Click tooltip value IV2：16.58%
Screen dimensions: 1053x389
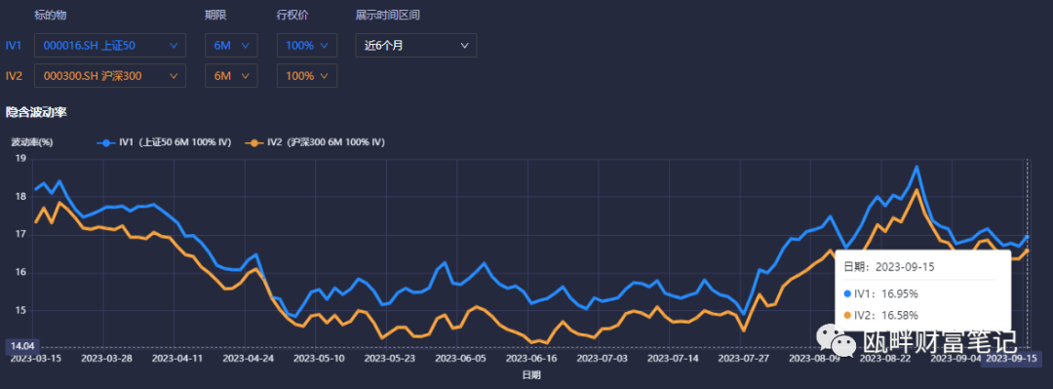(x=882, y=315)
